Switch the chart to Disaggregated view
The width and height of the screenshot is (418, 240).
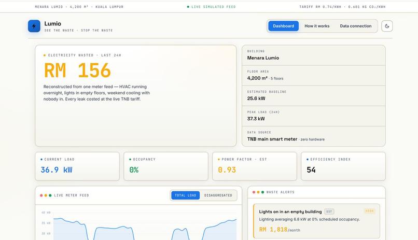click(x=218, y=195)
